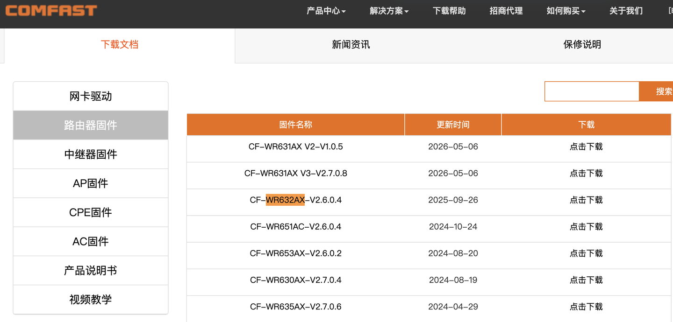Image resolution: width=673 pixels, height=322 pixels.
Task: Click the firmware search input field
Action: click(592, 91)
